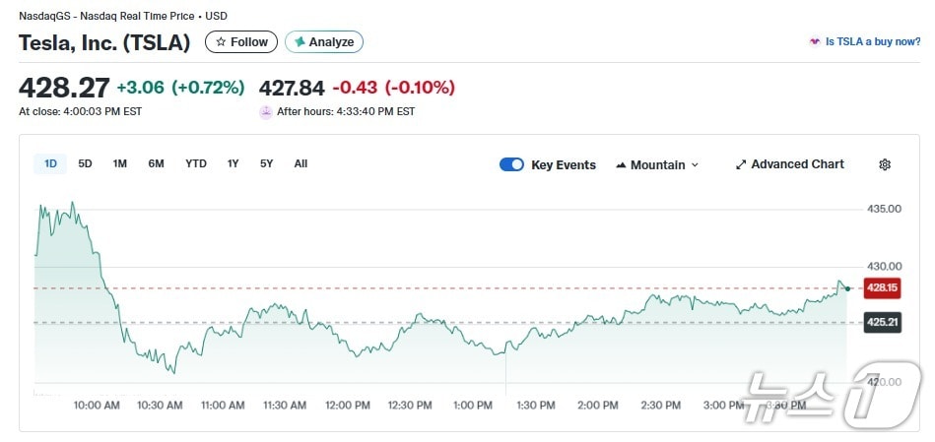Viewport: 935px width, 442px height.
Task: Select the 1M chart range
Action: click(119, 163)
